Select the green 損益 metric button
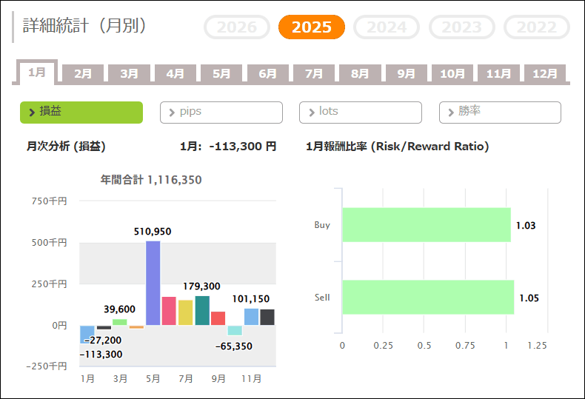 tap(81, 112)
